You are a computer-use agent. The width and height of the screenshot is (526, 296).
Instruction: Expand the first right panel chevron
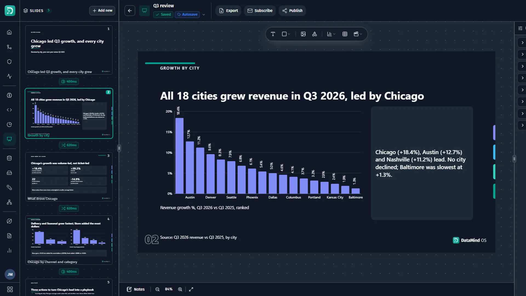coord(522,42)
